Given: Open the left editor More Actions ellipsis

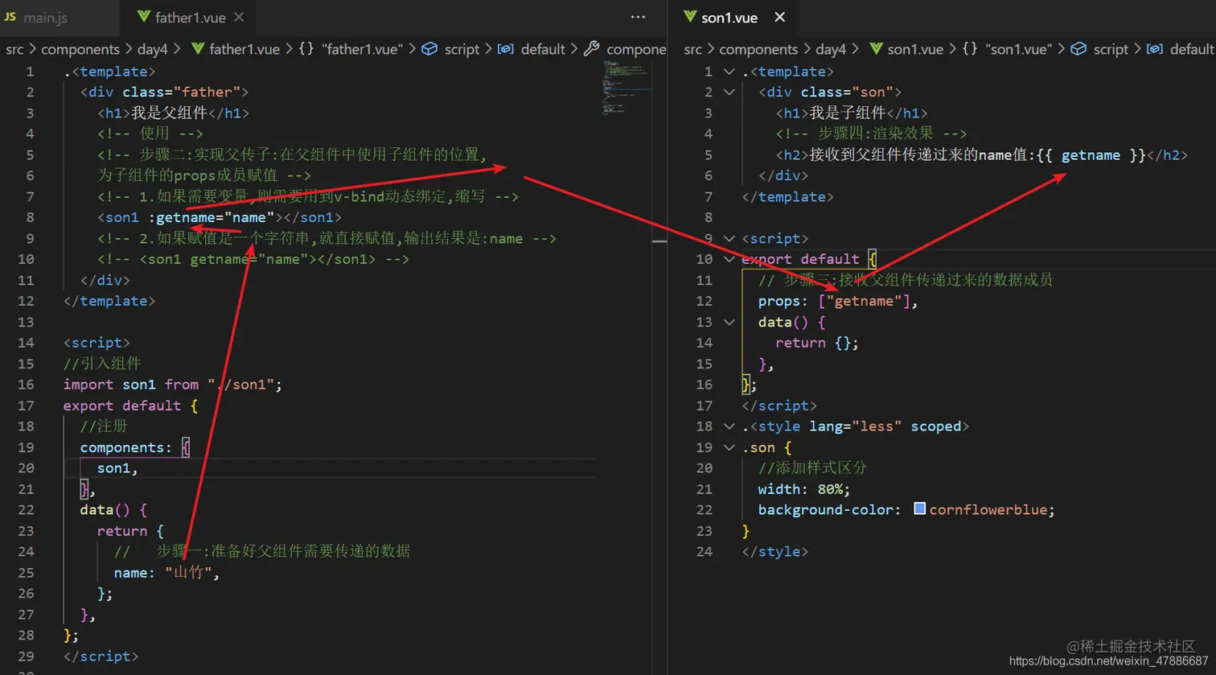Looking at the screenshot, I should tap(638, 17).
